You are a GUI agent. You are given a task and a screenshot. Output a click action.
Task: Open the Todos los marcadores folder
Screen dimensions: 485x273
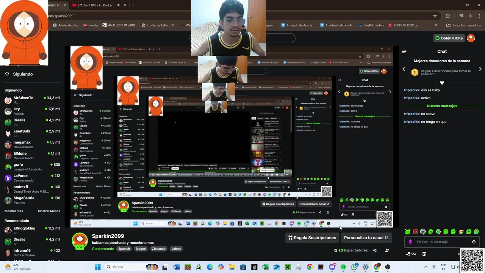[464, 25]
